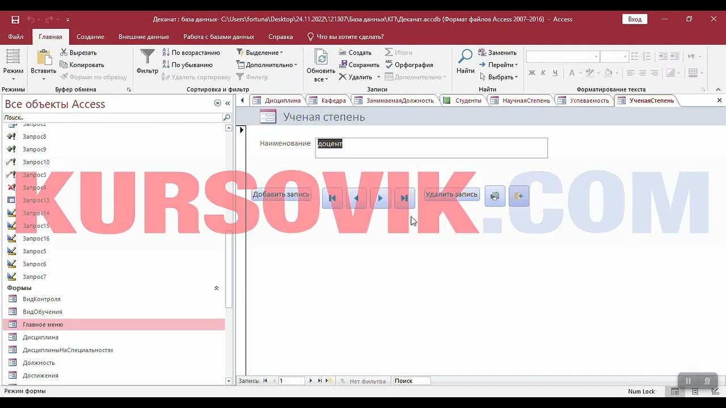This screenshot has width=726, height=408.
Task: Click the navigation pane Поиск field
Action: tap(112, 117)
